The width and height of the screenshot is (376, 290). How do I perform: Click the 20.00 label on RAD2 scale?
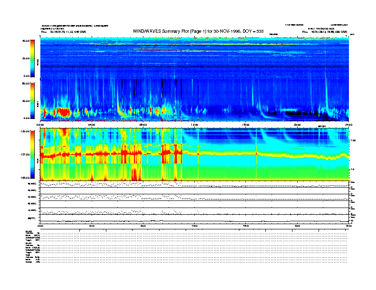point(26,58)
